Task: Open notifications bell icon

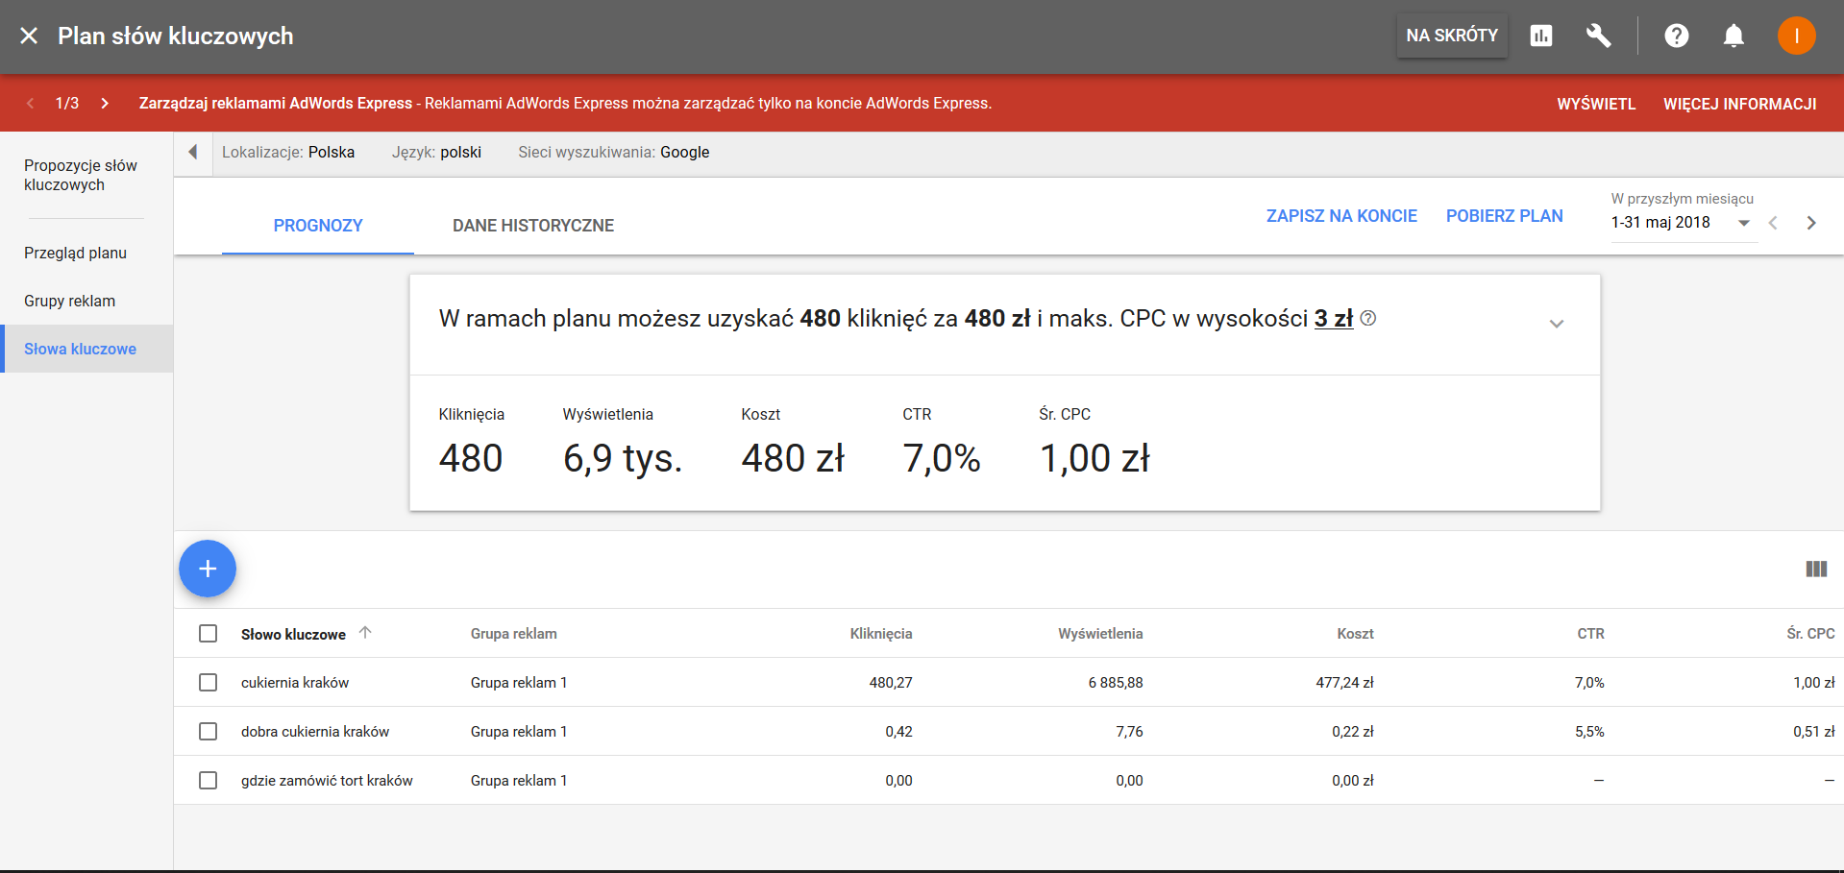Action: coord(1733,36)
